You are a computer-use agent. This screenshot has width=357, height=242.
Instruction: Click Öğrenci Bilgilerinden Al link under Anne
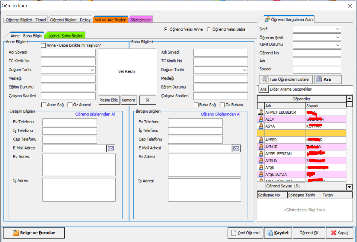(x=95, y=114)
